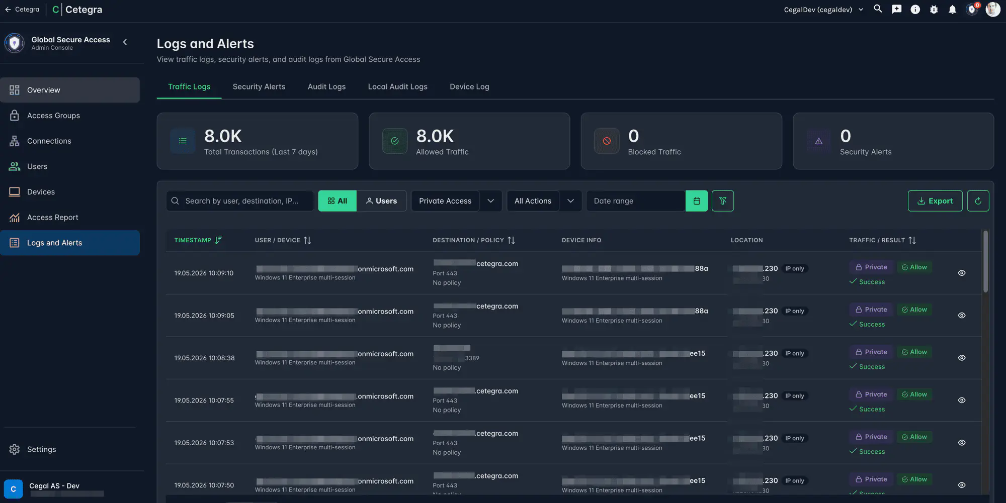Open the CegalDev (cegaldev) account dropdown
The image size is (1006, 503).
pos(823,10)
